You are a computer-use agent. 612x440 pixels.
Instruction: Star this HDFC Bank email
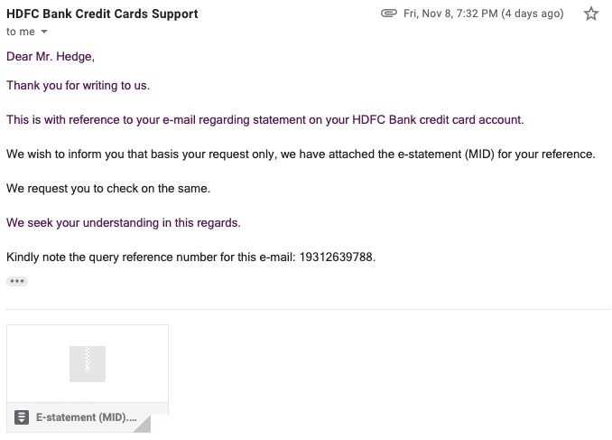click(x=591, y=14)
